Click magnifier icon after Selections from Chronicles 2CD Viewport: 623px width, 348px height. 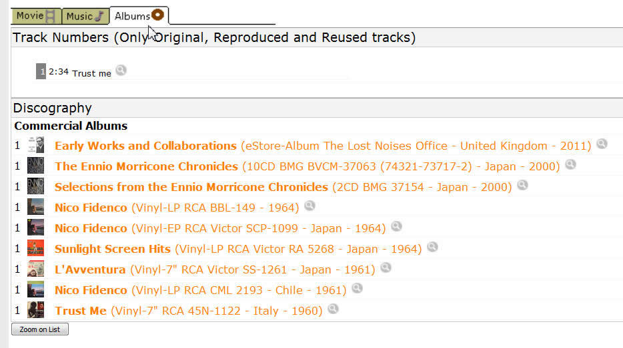[522, 185]
